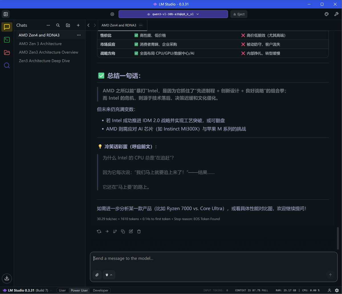Open the model selector dropdown

173,14
